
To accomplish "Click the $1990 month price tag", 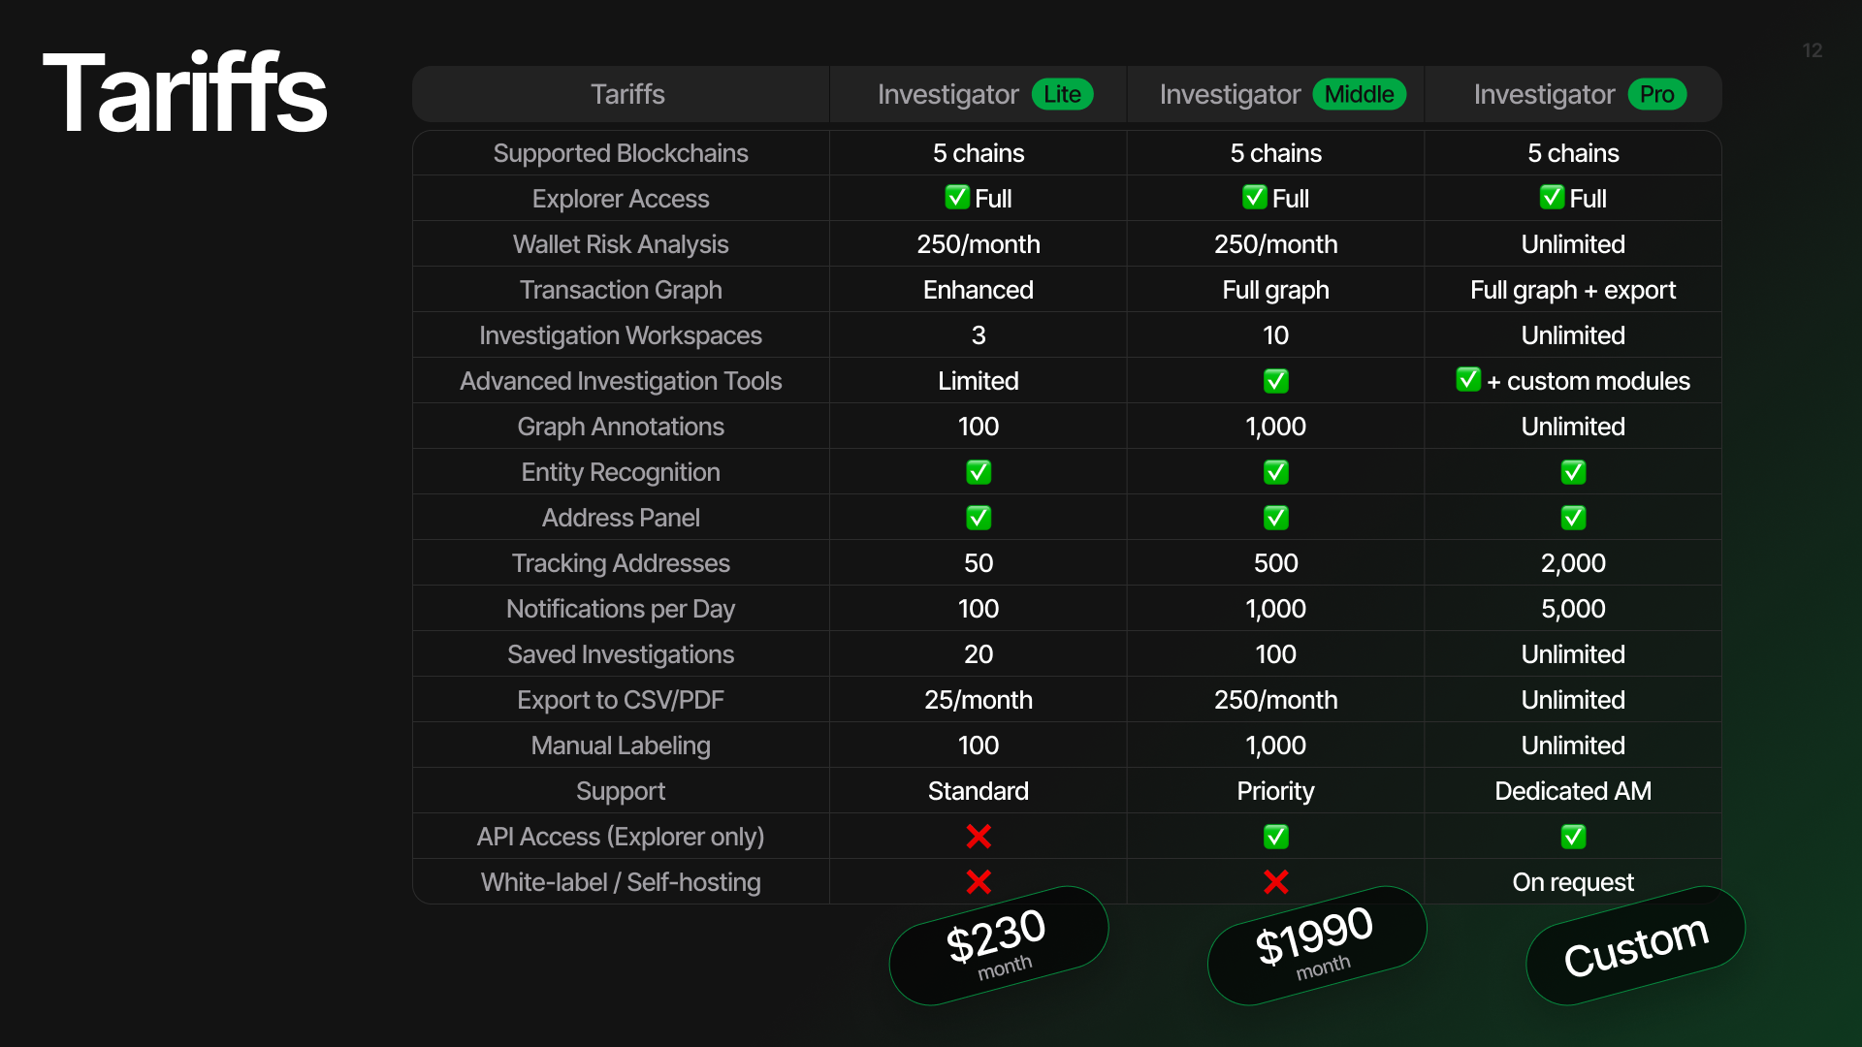I will click(1317, 945).
